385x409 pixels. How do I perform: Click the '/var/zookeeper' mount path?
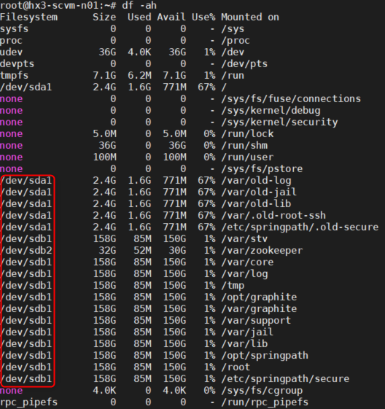pos(262,251)
